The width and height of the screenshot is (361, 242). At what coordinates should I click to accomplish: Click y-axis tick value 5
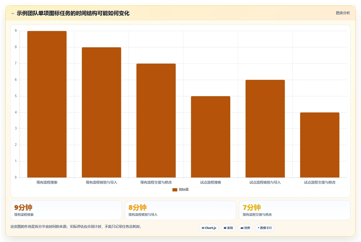pyautogui.click(x=16, y=96)
